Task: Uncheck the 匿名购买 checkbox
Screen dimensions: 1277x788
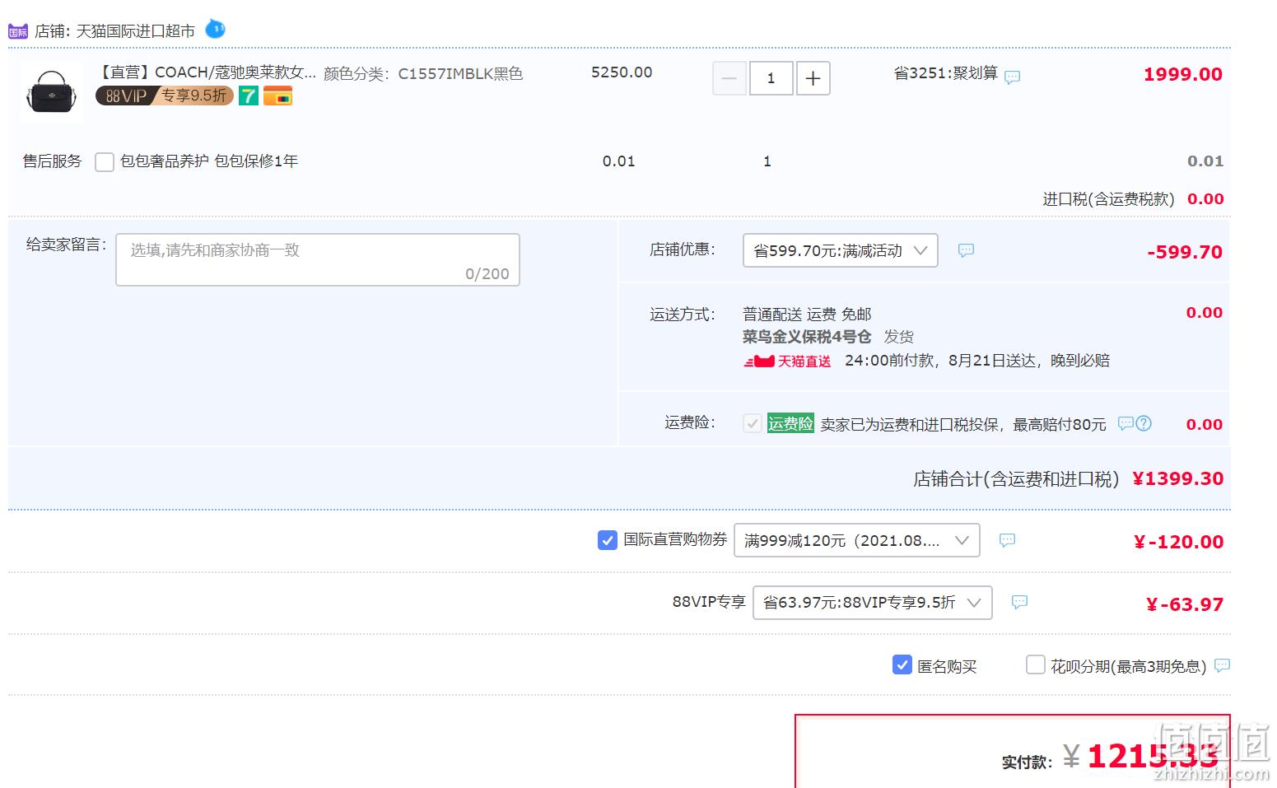Action: pos(902,664)
